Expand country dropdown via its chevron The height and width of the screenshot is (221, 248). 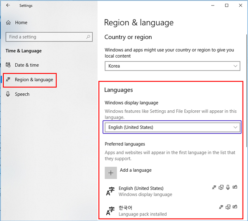tap(235, 66)
